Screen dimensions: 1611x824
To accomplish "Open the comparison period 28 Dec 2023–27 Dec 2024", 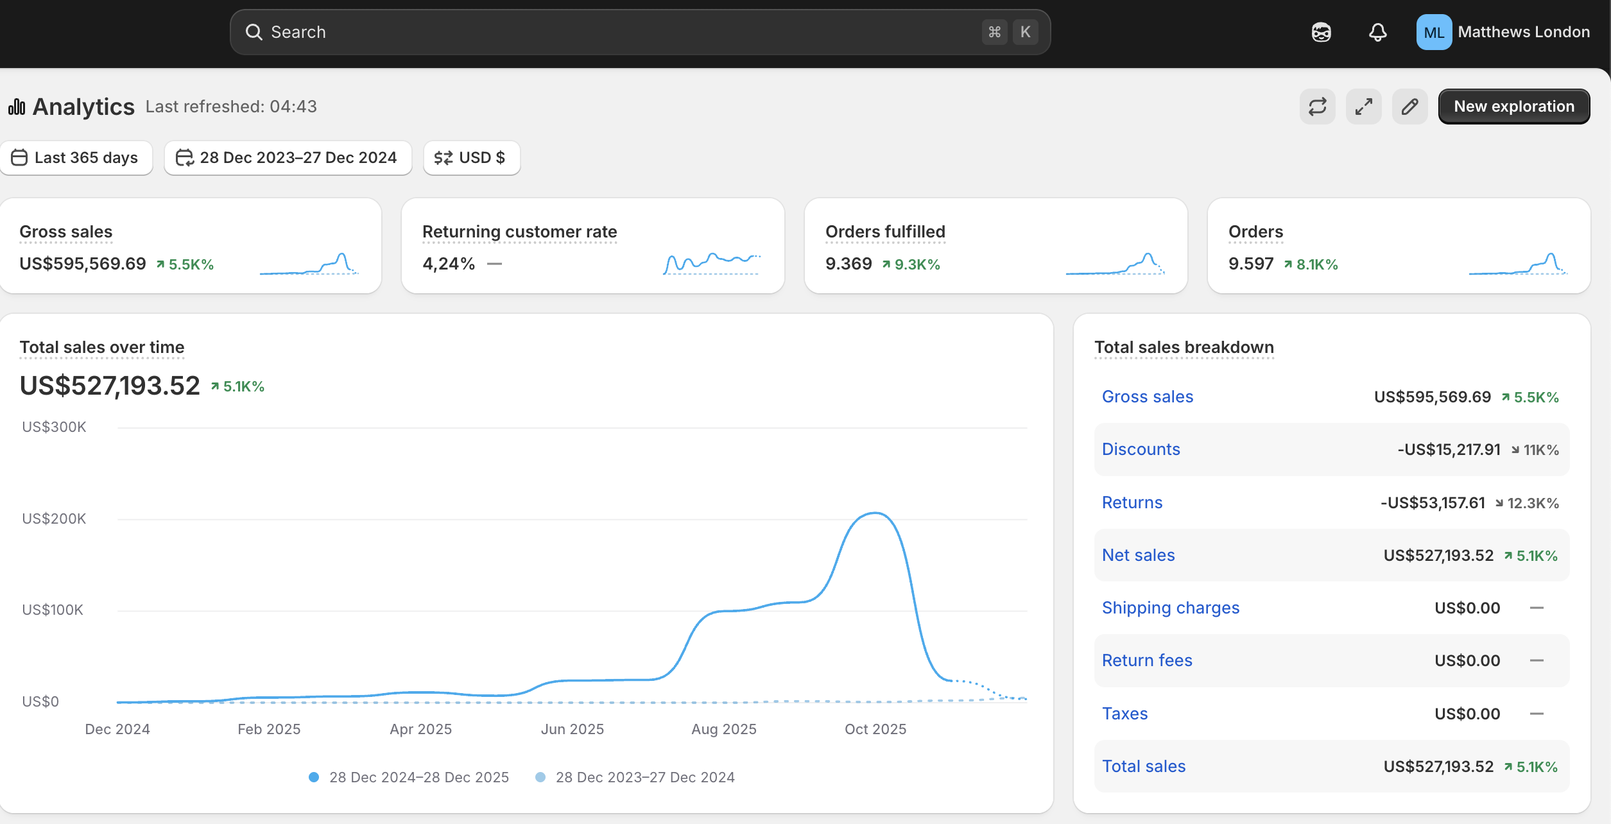I will click(x=288, y=158).
